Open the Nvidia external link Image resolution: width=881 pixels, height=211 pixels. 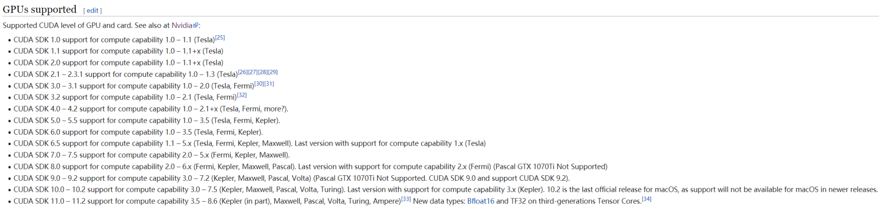pyautogui.click(x=182, y=25)
